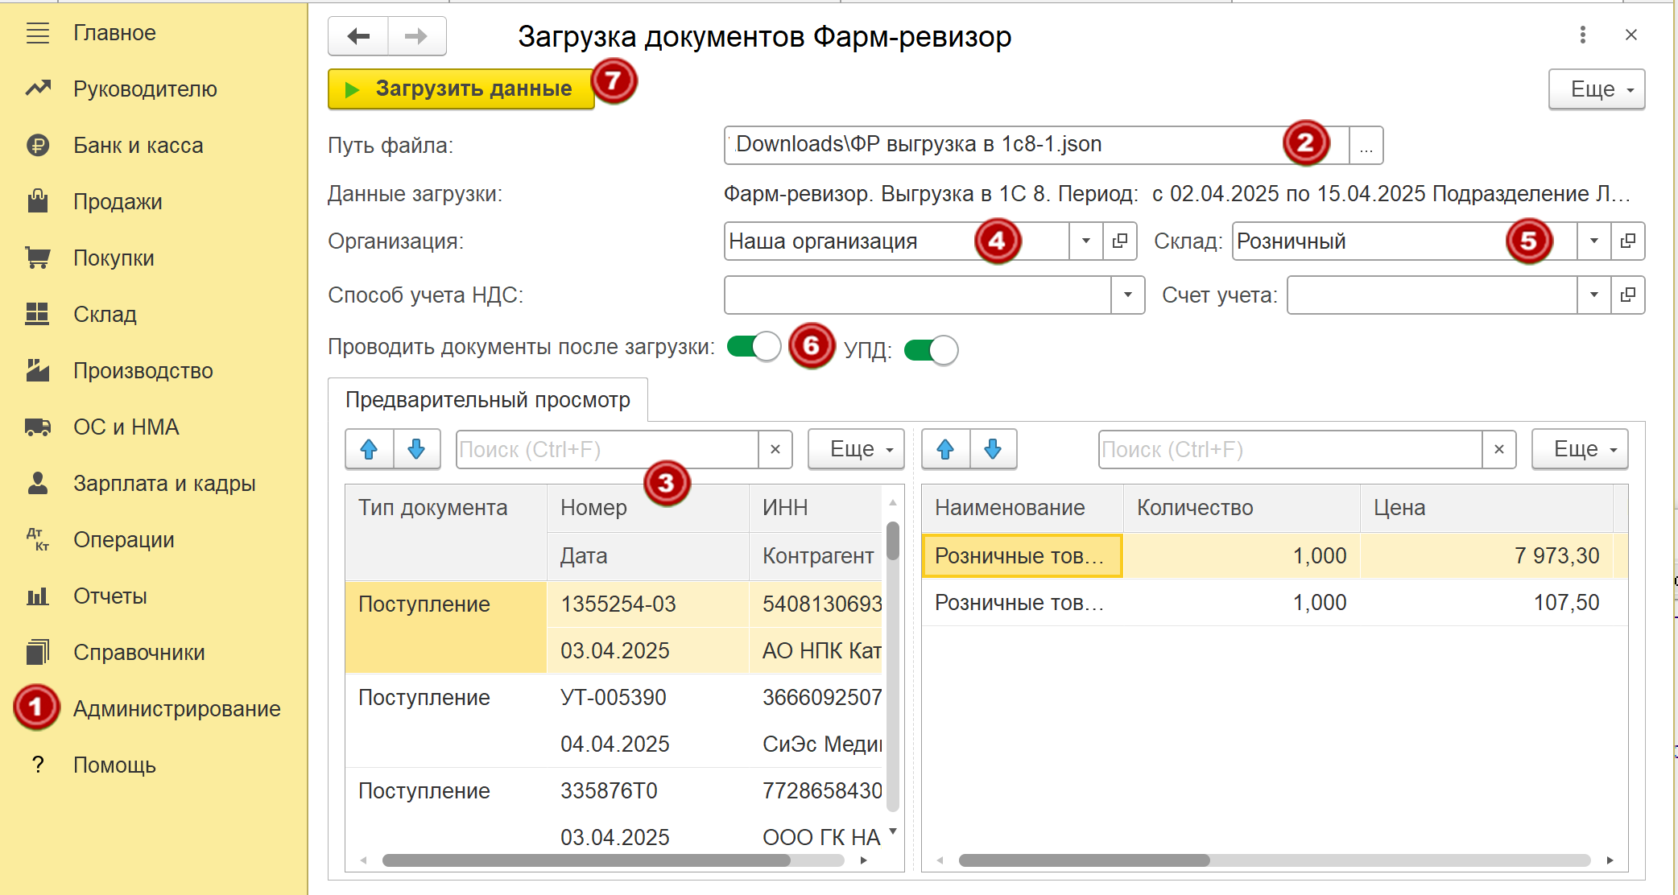
Task: Select the document number 1355254-03 cell
Action: tap(648, 604)
